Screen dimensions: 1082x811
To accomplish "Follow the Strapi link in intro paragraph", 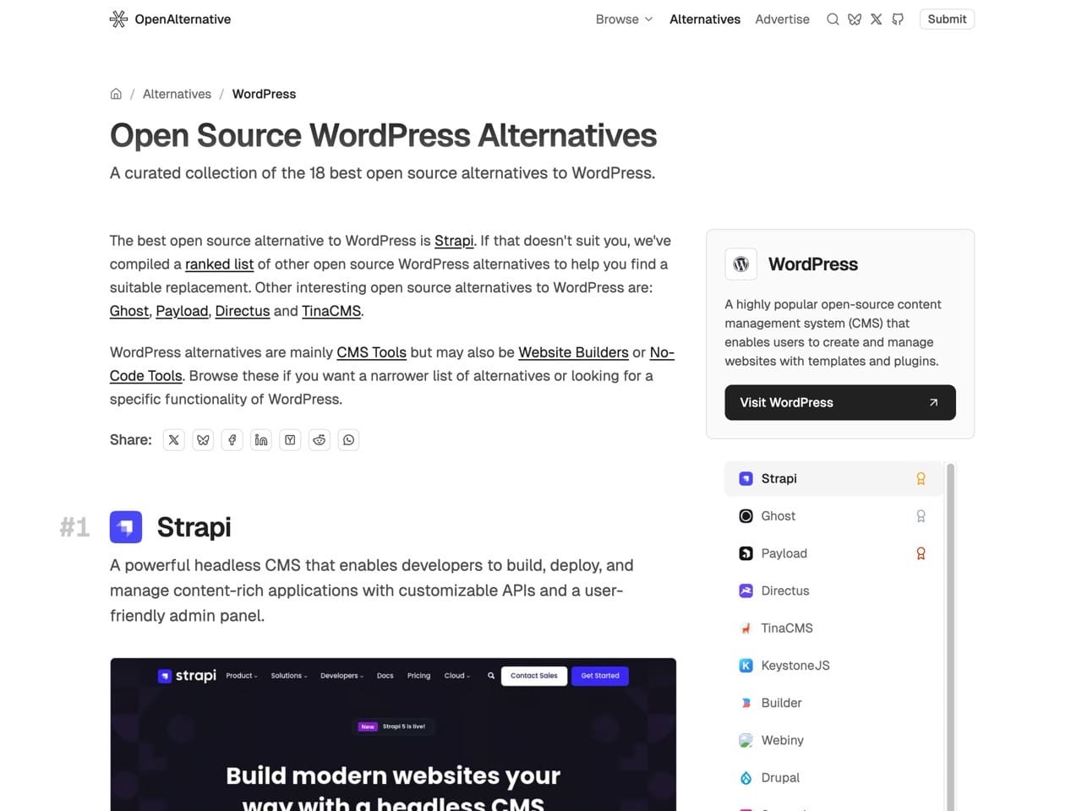I will [x=454, y=241].
